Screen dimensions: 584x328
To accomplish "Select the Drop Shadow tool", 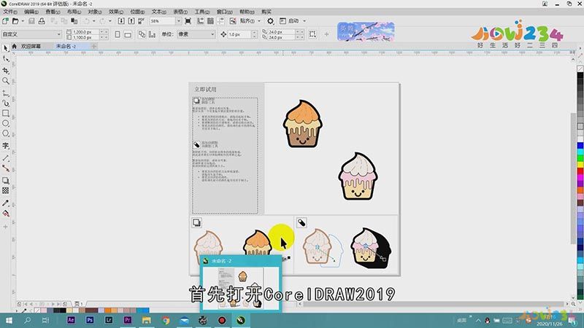I will tap(6, 180).
